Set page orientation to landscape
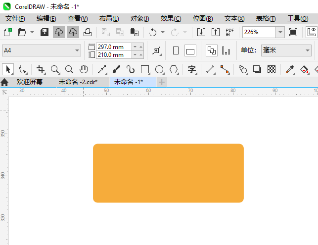Screen dimensions: 318x245 [x=190, y=50]
